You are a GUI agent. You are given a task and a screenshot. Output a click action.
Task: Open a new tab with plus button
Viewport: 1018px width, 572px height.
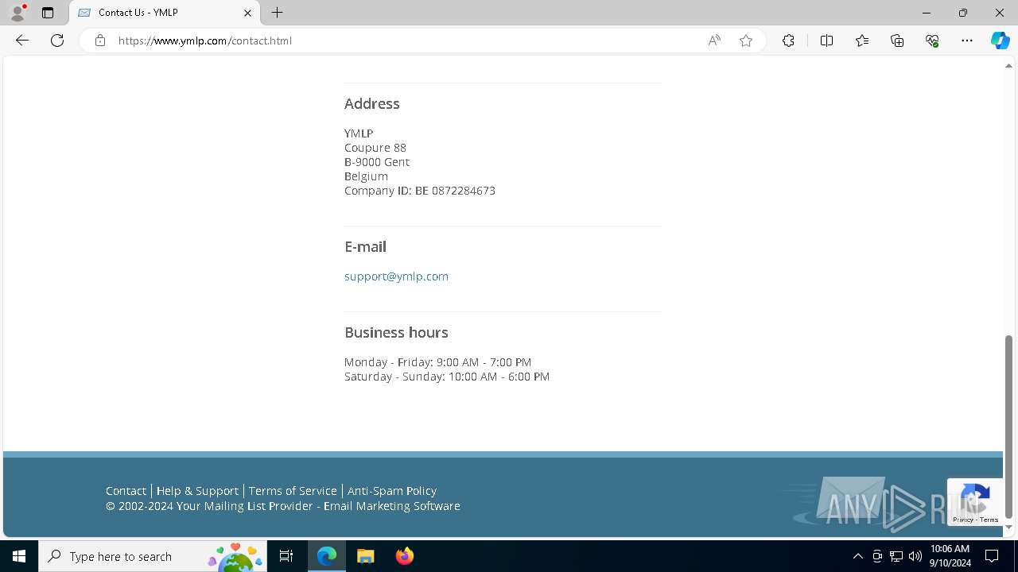277,13
